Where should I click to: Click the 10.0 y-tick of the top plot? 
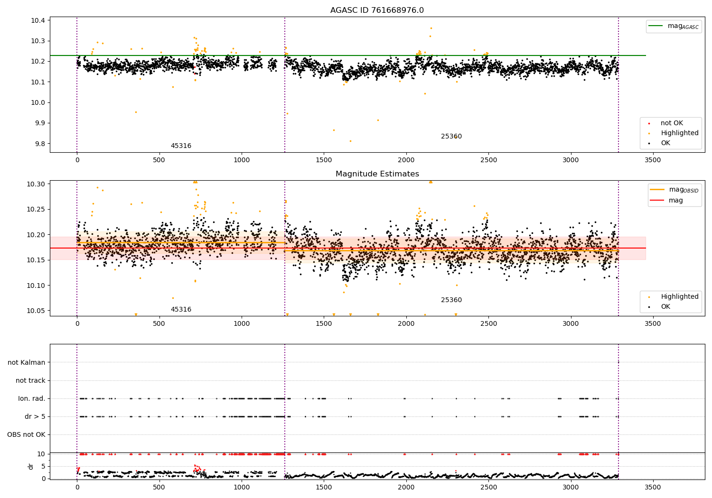(x=38, y=103)
